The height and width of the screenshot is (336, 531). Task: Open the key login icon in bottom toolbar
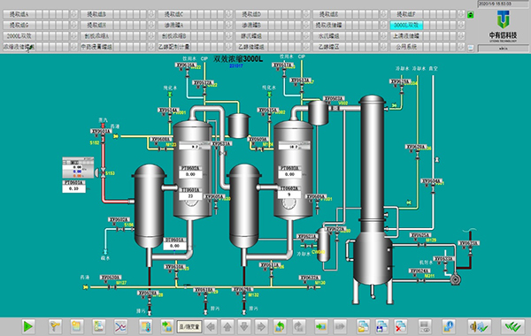(x=55, y=326)
